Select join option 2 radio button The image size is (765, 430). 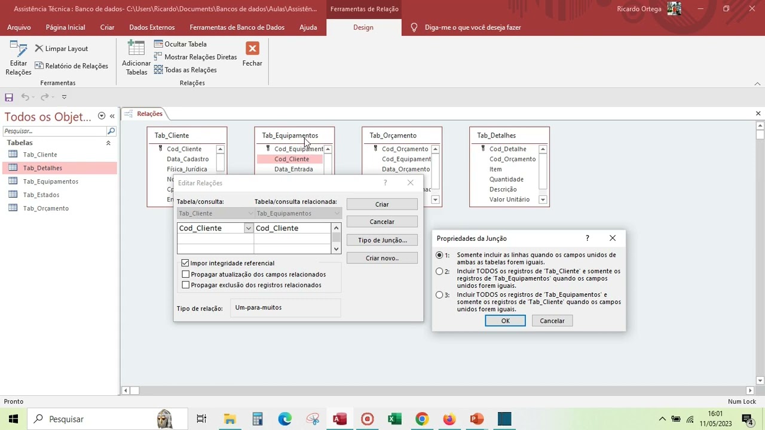tap(439, 271)
